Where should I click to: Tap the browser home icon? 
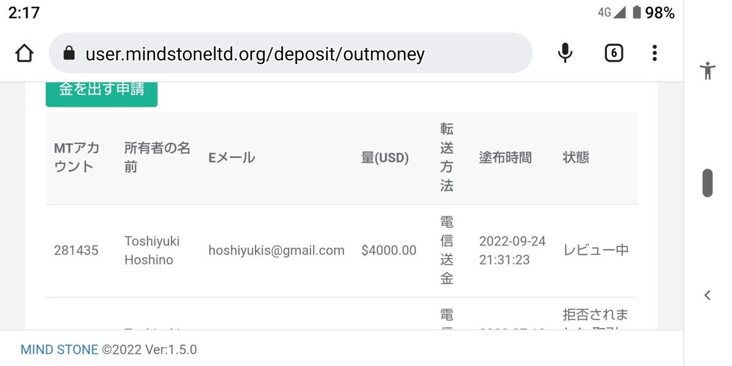[x=24, y=54]
